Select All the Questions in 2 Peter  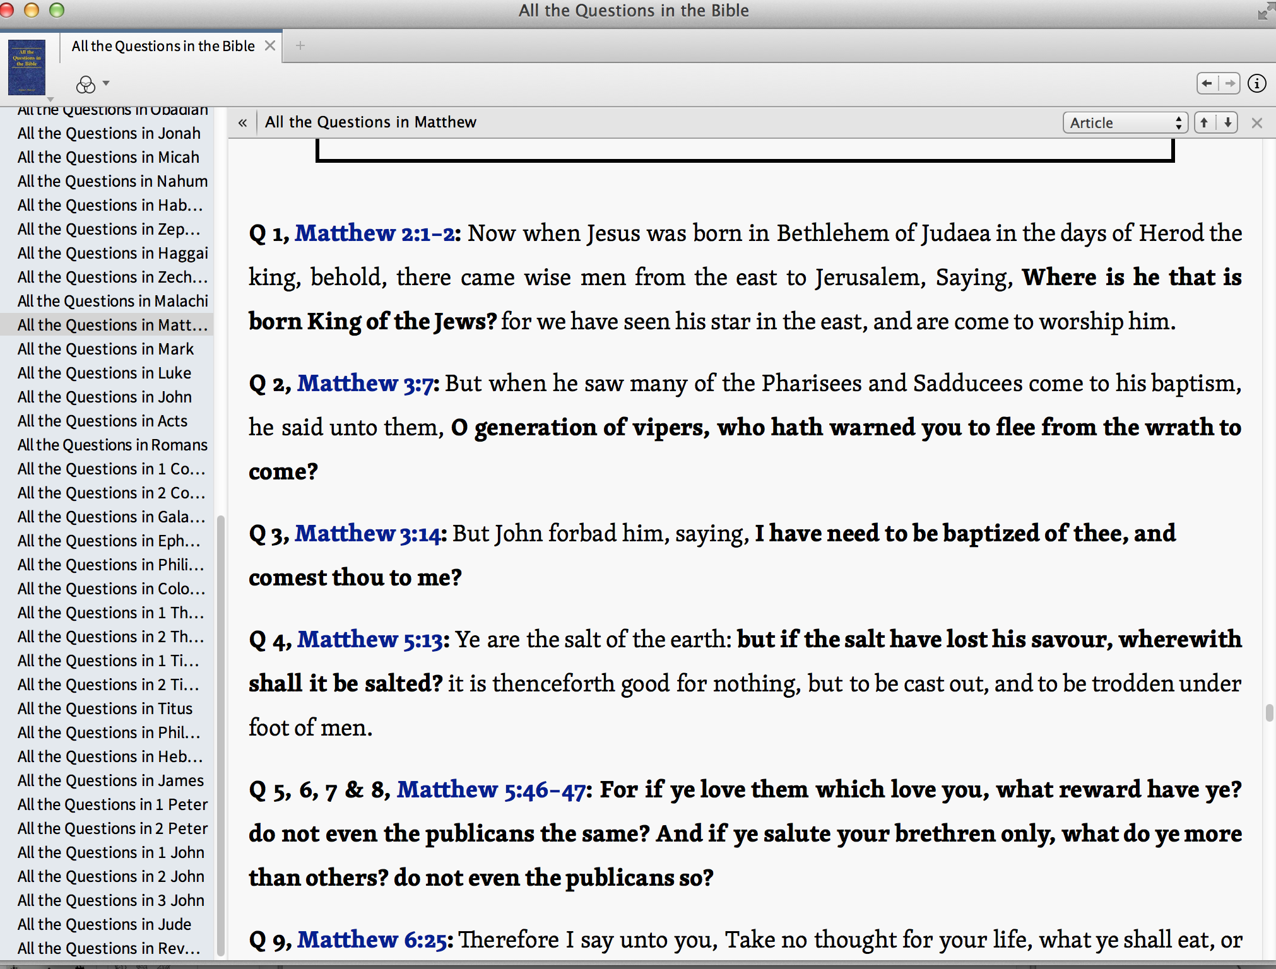[x=112, y=828]
